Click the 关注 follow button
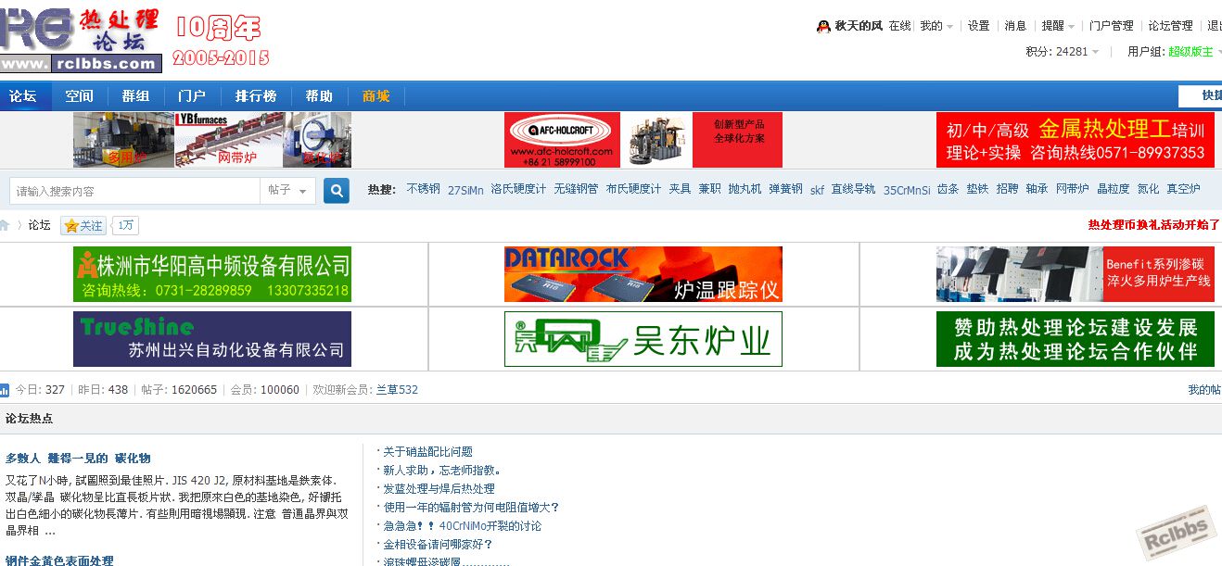 (83, 225)
